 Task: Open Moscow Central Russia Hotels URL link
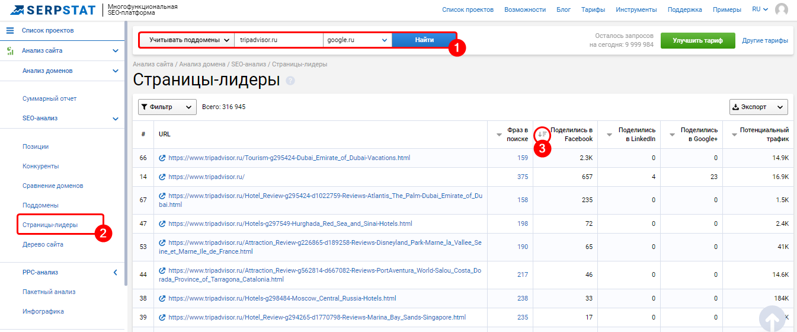(282, 299)
